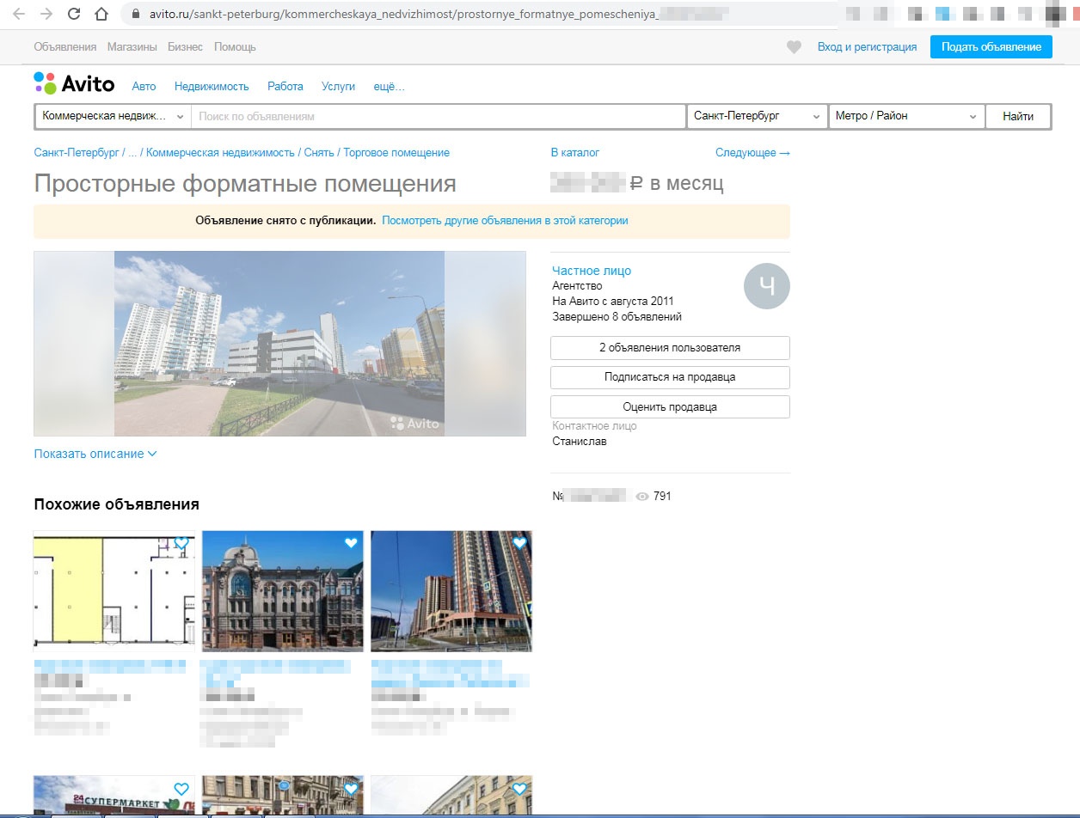Click the Коммерческая недвижимость breadcrumb
The image size is (1080, 818).
220,152
